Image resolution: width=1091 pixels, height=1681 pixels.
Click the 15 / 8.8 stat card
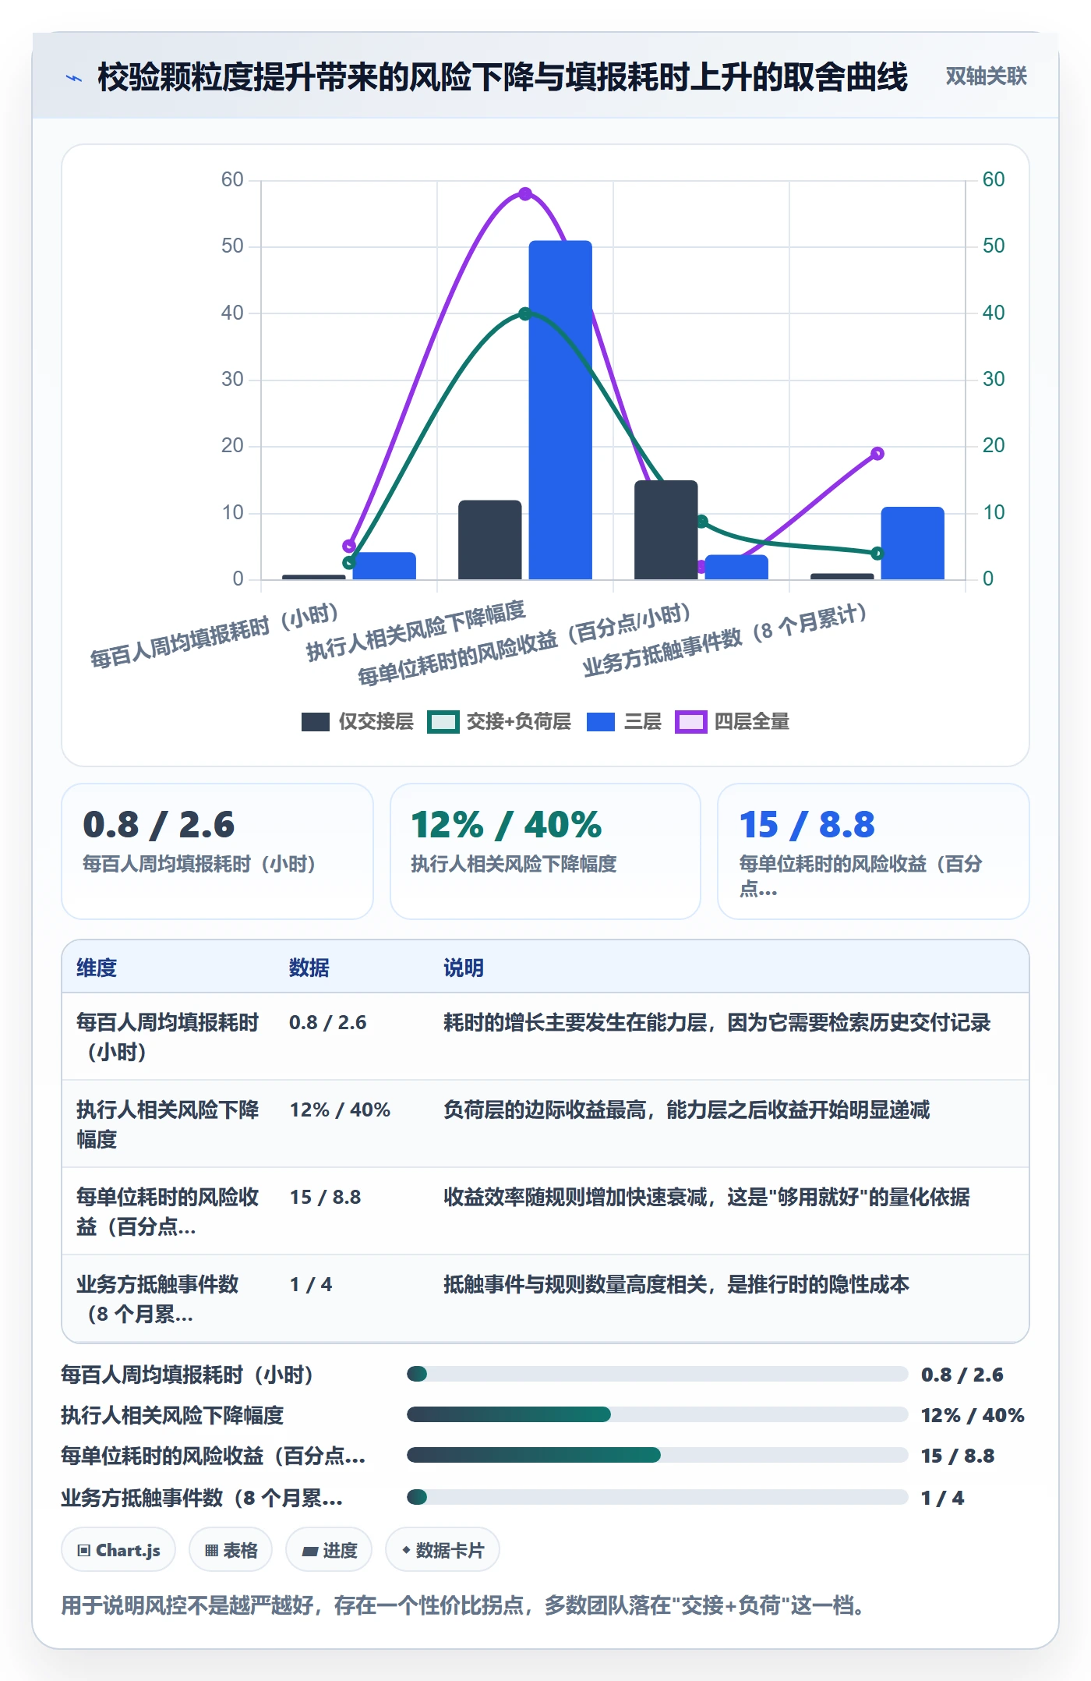[874, 851]
